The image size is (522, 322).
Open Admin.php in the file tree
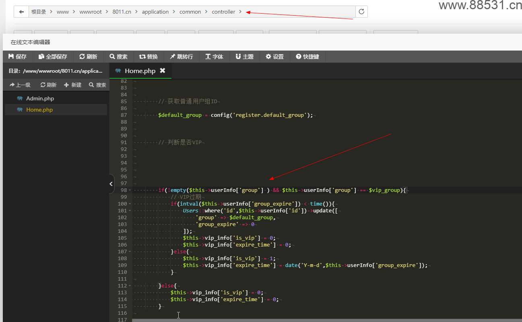point(40,98)
